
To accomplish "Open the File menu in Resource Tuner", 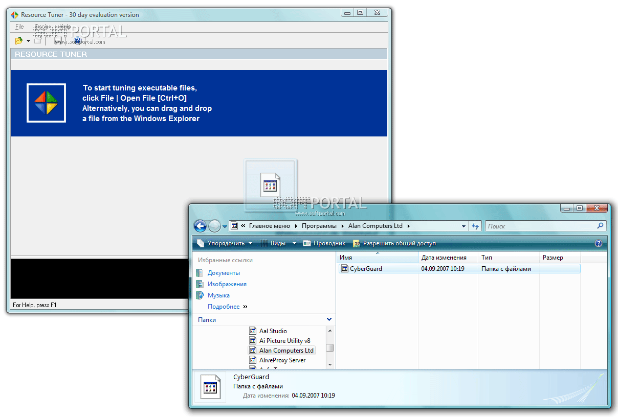I will (x=19, y=27).
